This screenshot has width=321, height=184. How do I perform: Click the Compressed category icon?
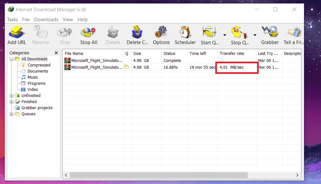[x=23, y=65]
